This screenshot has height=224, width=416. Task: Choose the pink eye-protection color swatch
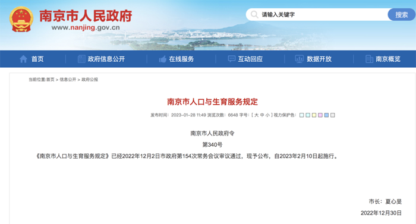[320, 115]
